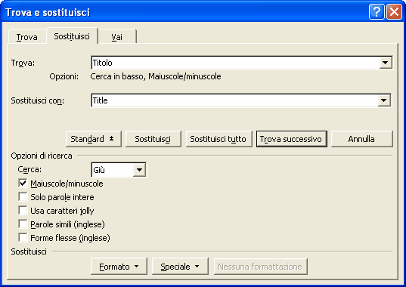This screenshot has width=406, height=287.
Task: Click the help question mark icon in title bar
Action: tap(377, 12)
